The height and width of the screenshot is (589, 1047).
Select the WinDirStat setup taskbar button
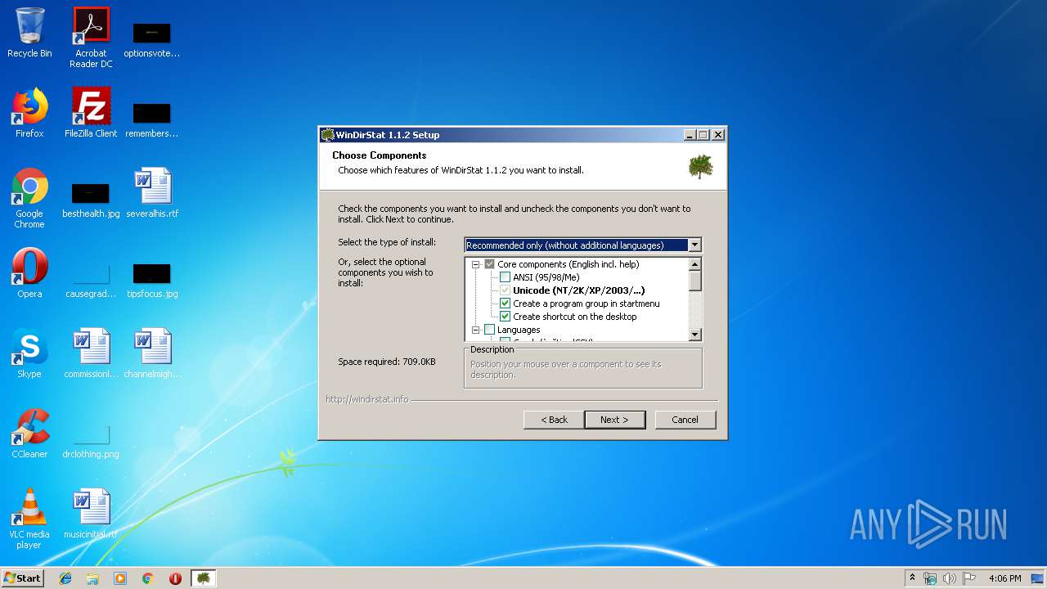(203, 578)
